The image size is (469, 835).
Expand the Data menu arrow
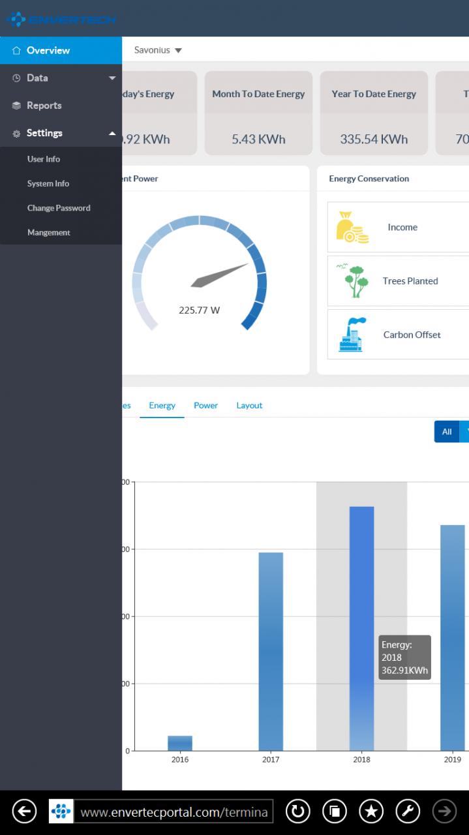[x=112, y=78]
